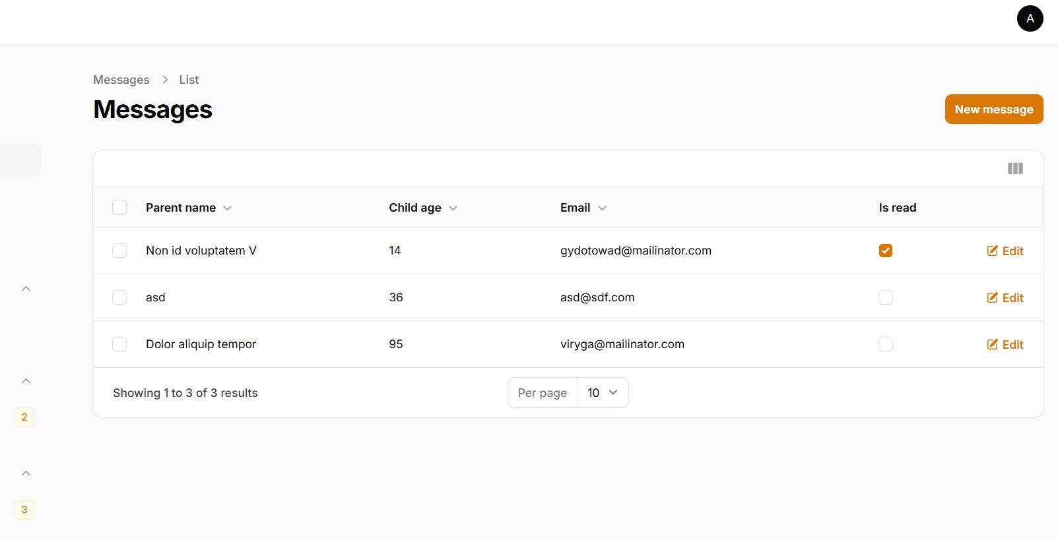Click Edit icon for Dolor aliquip tempor
The width and height of the screenshot is (1058, 542).
[993, 344]
